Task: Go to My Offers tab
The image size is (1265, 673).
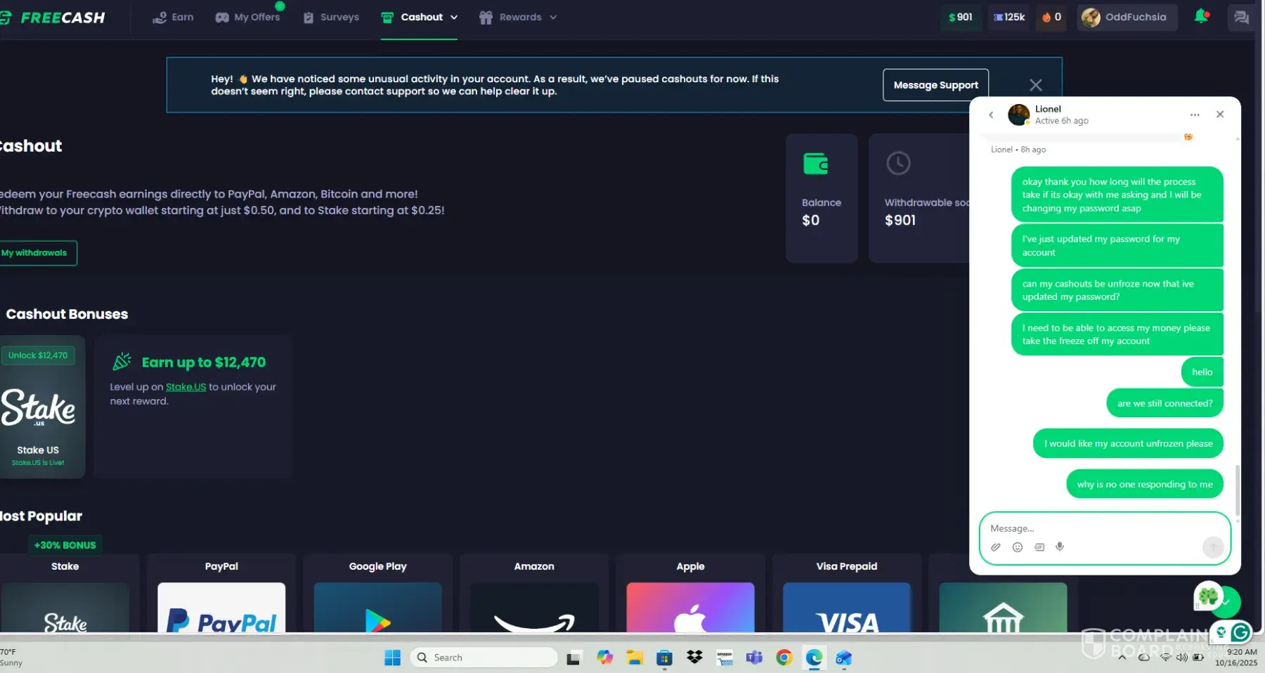Action: 247,18
